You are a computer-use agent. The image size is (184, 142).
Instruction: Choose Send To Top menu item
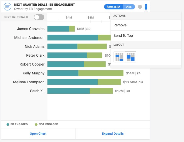tap(146, 36)
